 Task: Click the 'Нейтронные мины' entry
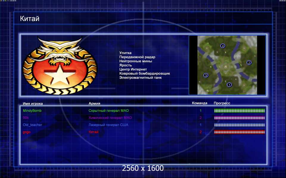pos(136,61)
